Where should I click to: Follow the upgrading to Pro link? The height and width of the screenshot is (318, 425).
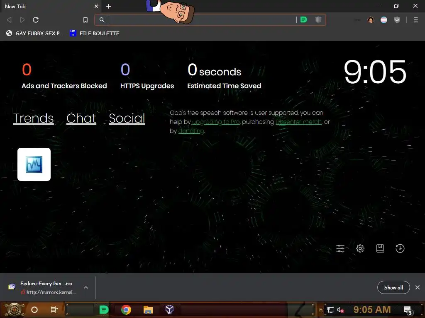(216, 122)
